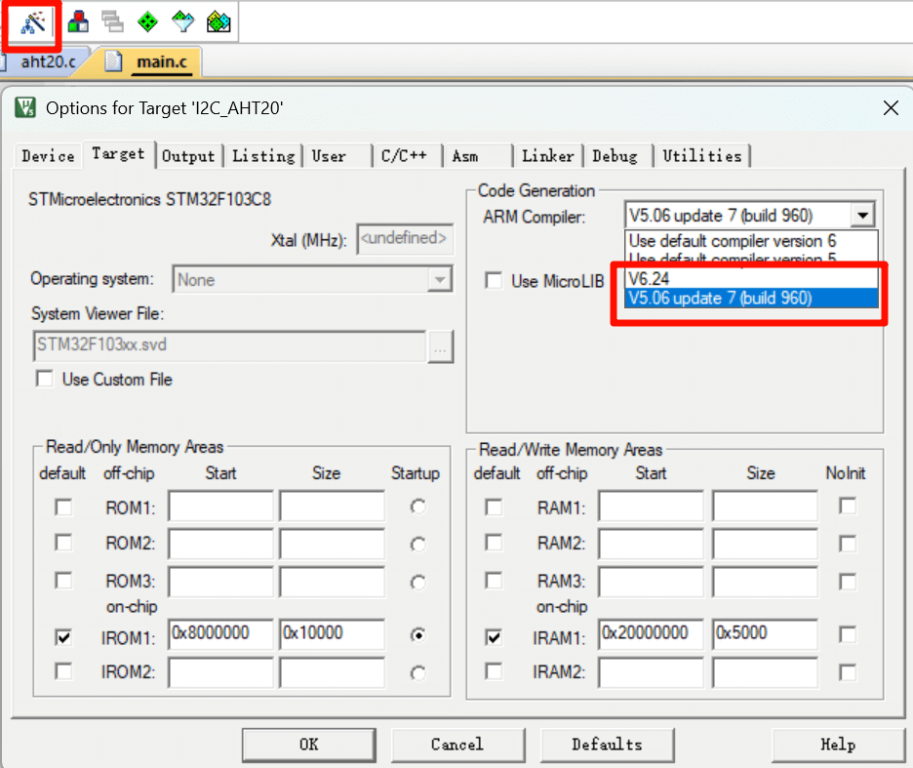913x768 pixels.
Task: Enable the Use MicroLIB checkbox
Action: pos(495,281)
